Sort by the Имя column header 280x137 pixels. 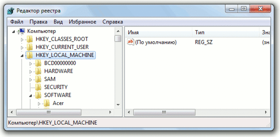point(159,32)
